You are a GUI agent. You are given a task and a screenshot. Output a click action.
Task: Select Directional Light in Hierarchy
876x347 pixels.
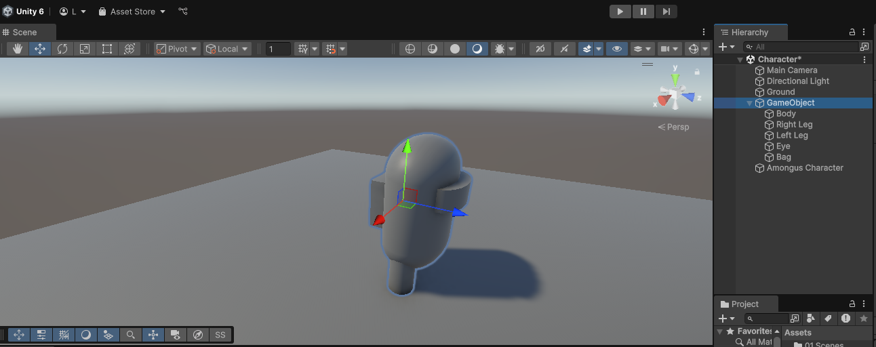798,81
